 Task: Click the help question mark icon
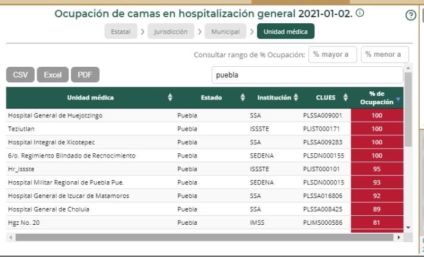point(410,16)
